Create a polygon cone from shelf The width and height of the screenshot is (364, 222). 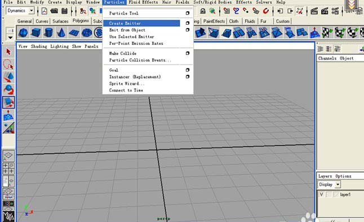(x=61, y=33)
